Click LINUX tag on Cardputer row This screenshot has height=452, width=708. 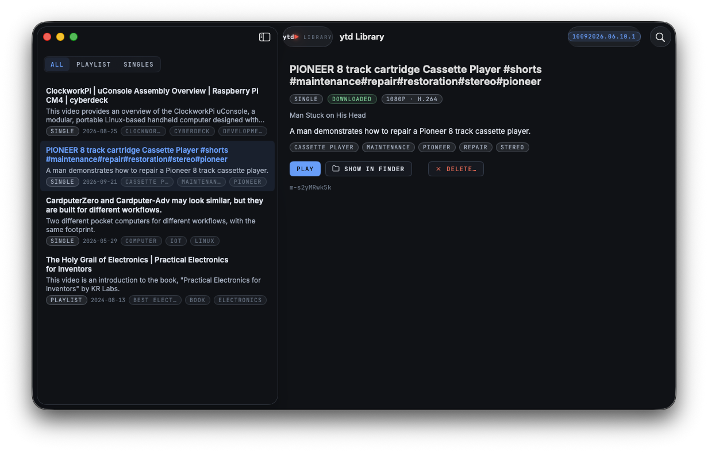[205, 241]
